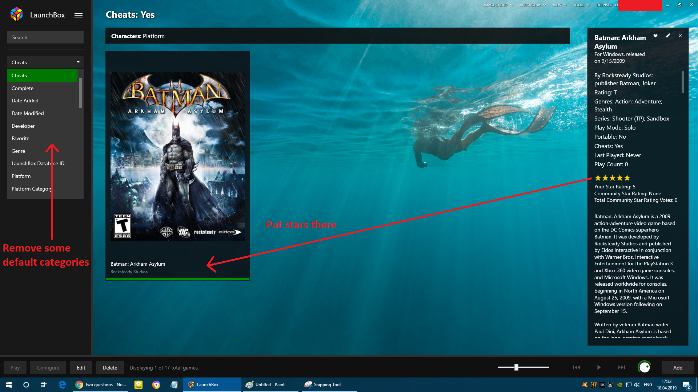
Task: Switch to Chrome Two questions window
Action: coord(101,385)
